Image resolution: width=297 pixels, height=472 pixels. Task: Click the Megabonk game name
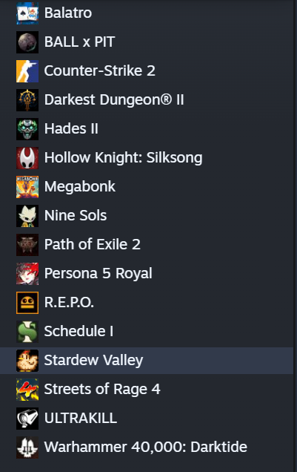pos(79,186)
